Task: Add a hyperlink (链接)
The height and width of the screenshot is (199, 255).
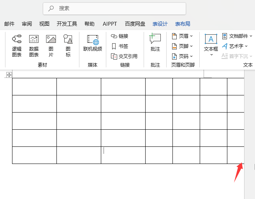Action: pos(120,36)
